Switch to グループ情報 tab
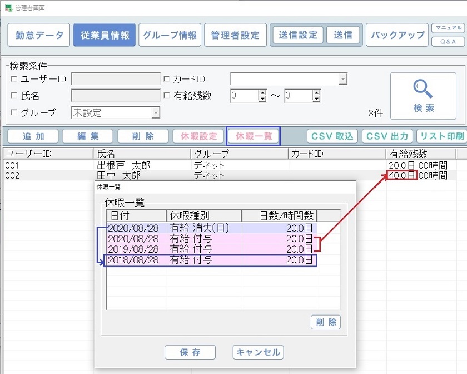The image size is (467, 374). click(x=170, y=35)
